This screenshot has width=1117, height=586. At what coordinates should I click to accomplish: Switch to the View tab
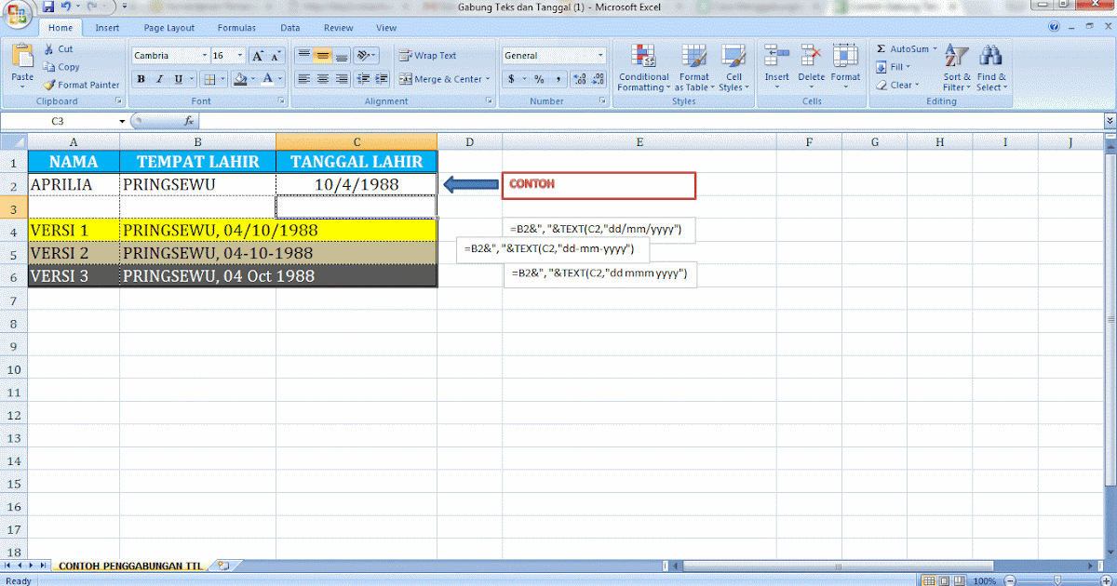(386, 28)
